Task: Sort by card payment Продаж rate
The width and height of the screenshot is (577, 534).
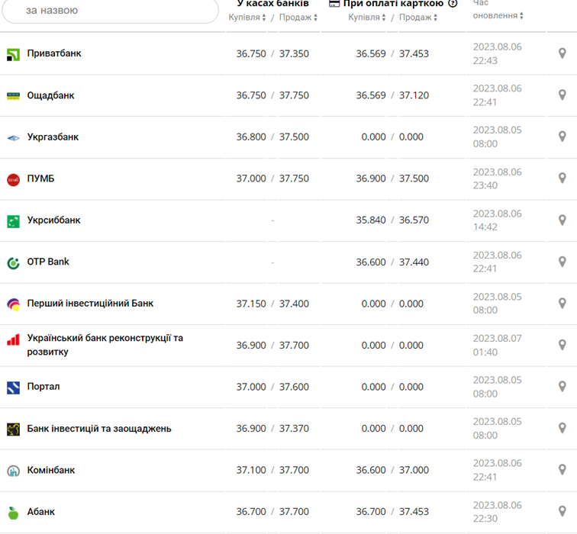Action: click(419, 18)
